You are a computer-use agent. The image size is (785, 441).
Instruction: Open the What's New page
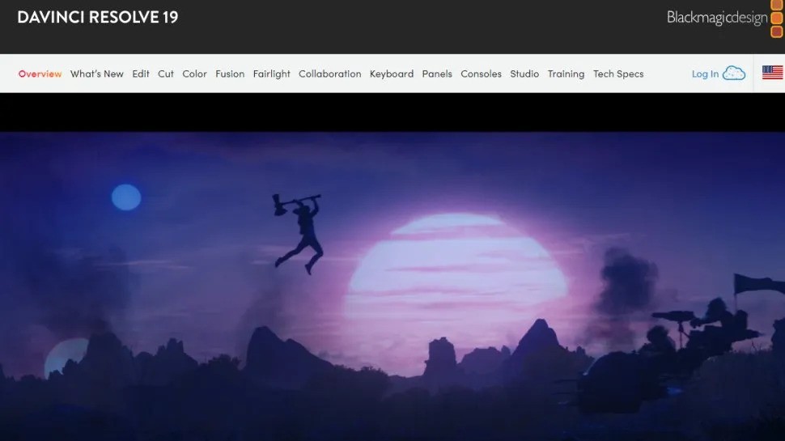[x=97, y=74]
